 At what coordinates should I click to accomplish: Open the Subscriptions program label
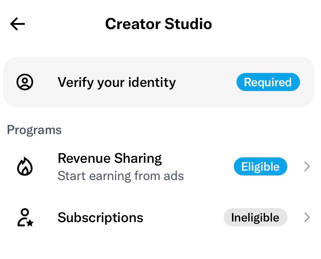click(x=100, y=218)
